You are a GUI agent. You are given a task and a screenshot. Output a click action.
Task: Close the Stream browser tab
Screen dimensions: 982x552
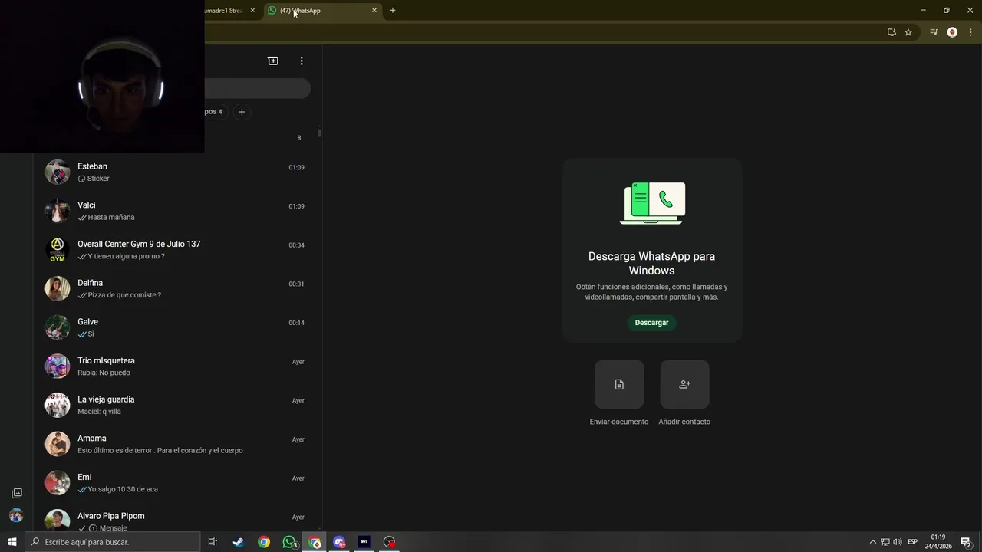[x=252, y=11]
